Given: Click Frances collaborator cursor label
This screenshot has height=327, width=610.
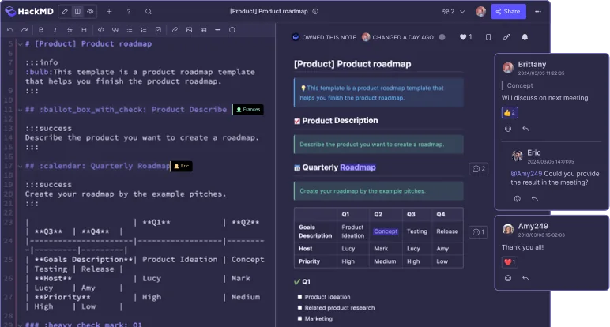Looking at the screenshot, I should (248, 110).
